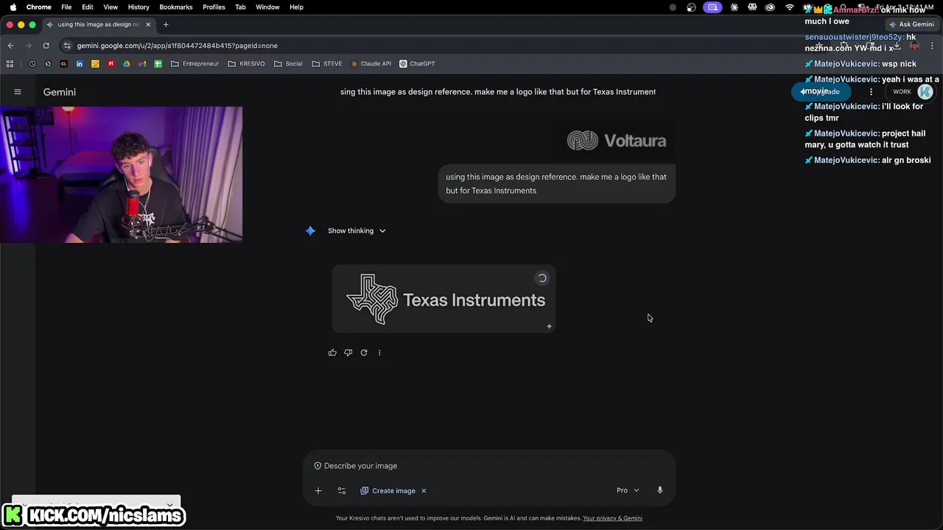The image size is (943, 530).
Task: Remove the Create image chip with its X
Action: [x=424, y=490]
